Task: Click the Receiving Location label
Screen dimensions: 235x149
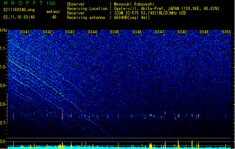Action: (x=87, y=9)
